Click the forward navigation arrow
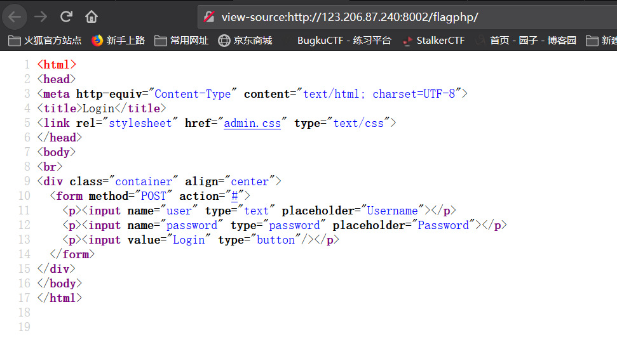Image resolution: width=617 pixels, height=354 pixels. click(x=41, y=17)
